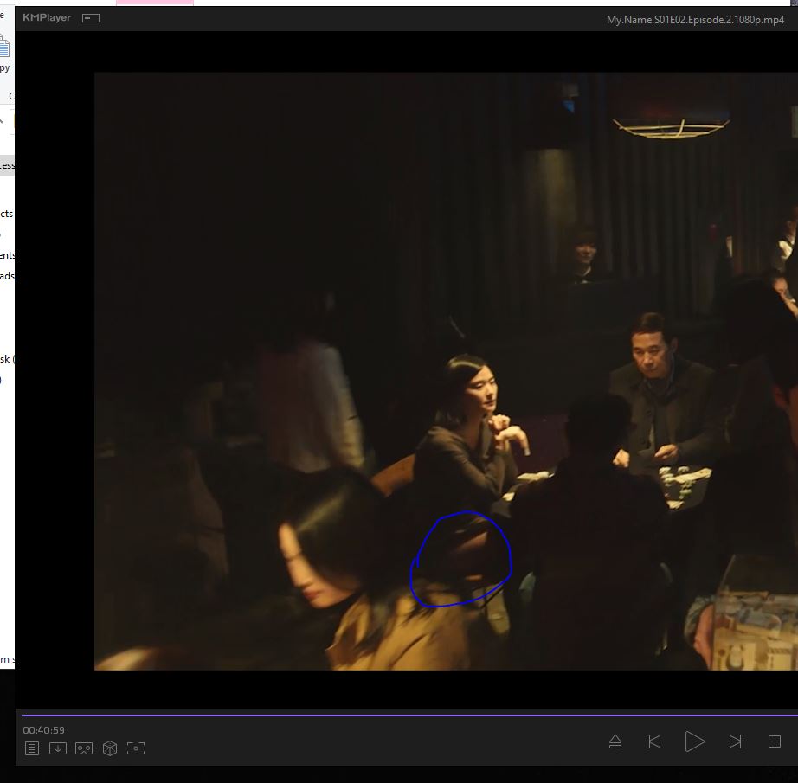This screenshot has width=798, height=783.
Task: Click the compact mode icon beside KMPlayer logo
Action: 91,18
